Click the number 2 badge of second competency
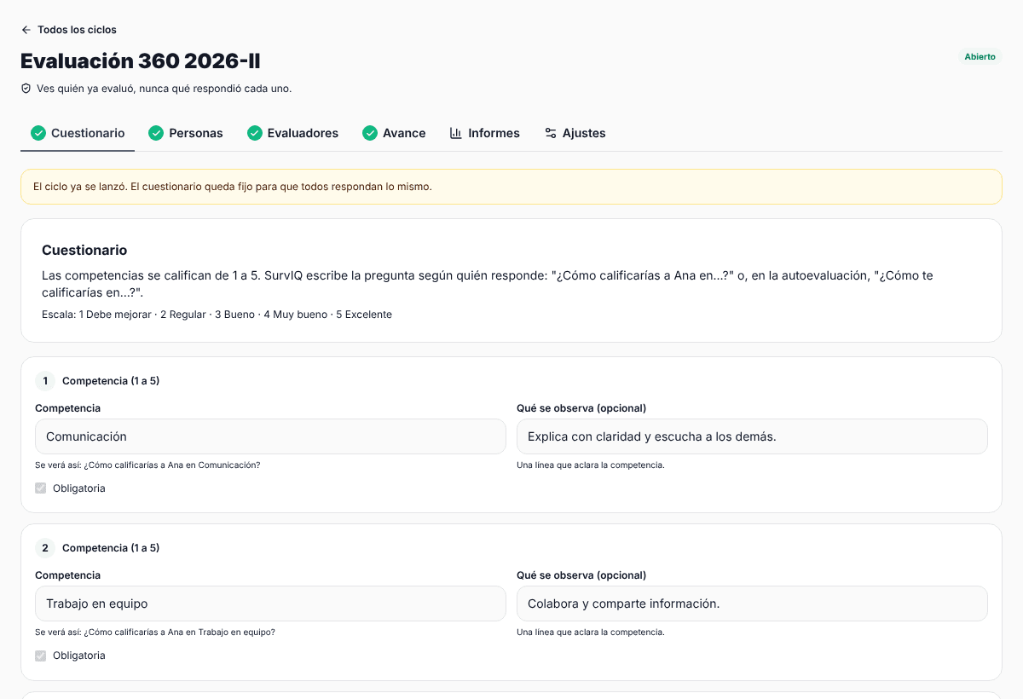This screenshot has height=699, width=1023. 45,548
